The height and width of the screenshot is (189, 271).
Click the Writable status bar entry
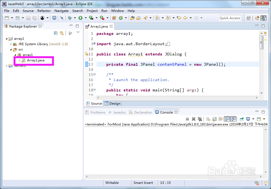pos(112,183)
